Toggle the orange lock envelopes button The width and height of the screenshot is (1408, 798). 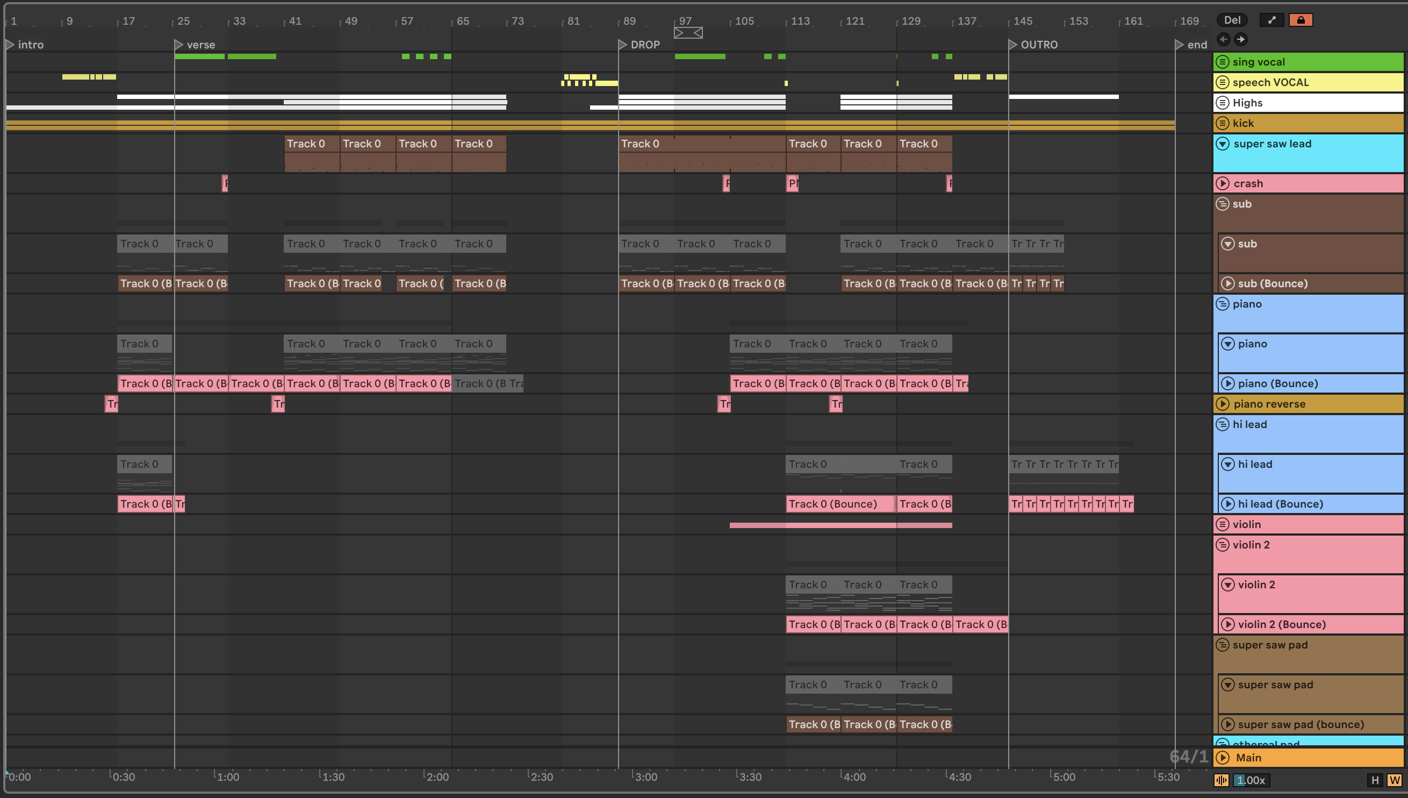(1301, 20)
